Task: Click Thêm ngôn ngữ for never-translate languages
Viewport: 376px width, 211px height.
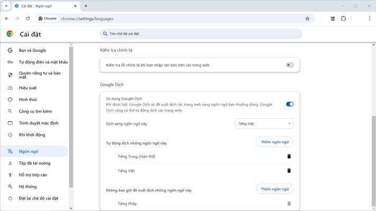Action: pos(275,189)
